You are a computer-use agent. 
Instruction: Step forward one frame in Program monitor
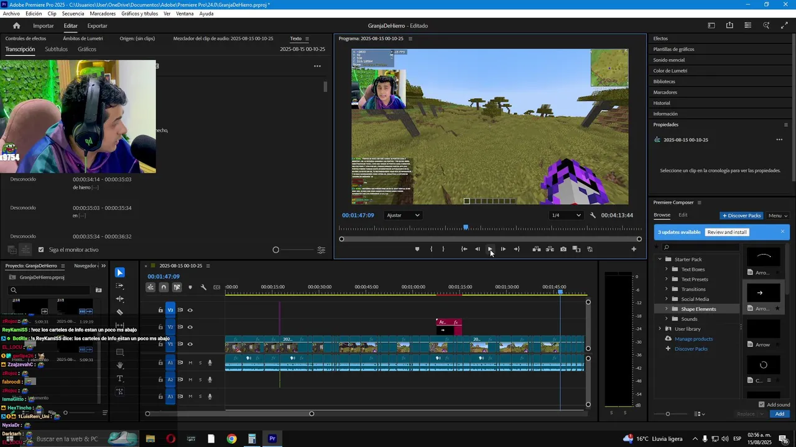tap(503, 249)
